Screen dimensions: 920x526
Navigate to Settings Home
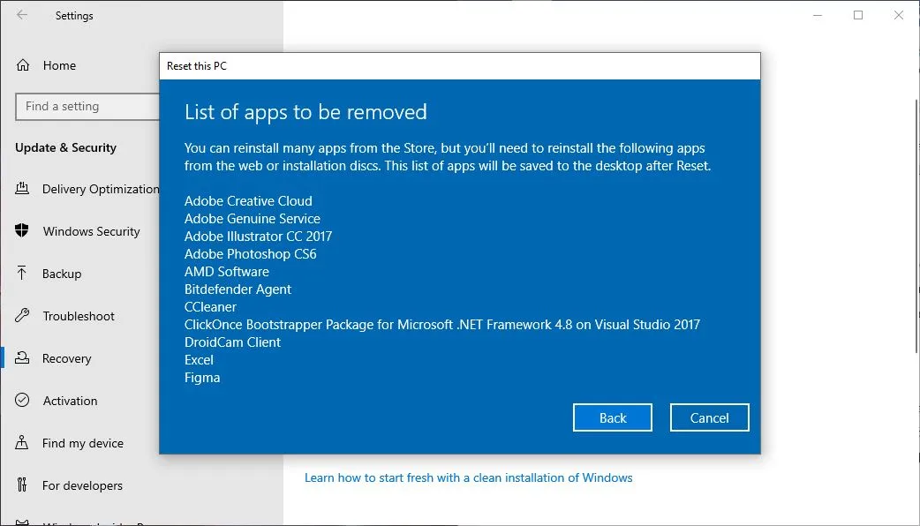coord(59,65)
